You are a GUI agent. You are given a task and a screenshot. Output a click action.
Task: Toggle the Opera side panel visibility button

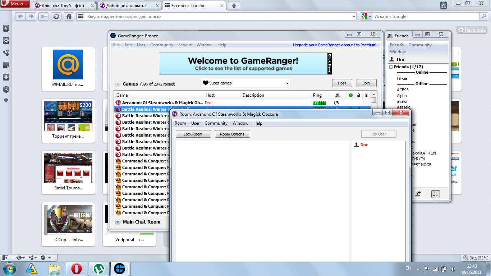(5, 258)
